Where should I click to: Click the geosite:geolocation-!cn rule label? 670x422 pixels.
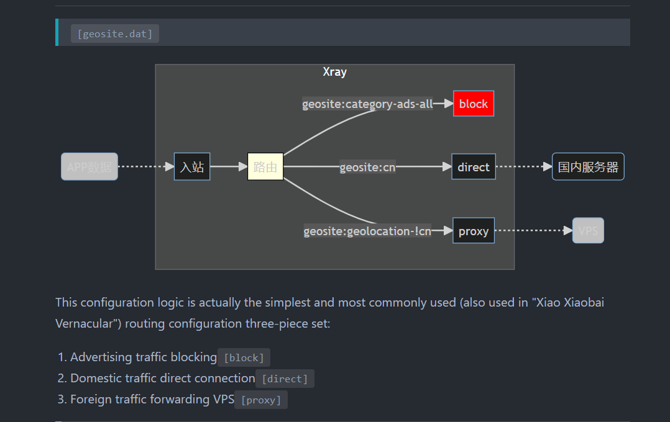[x=367, y=231]
